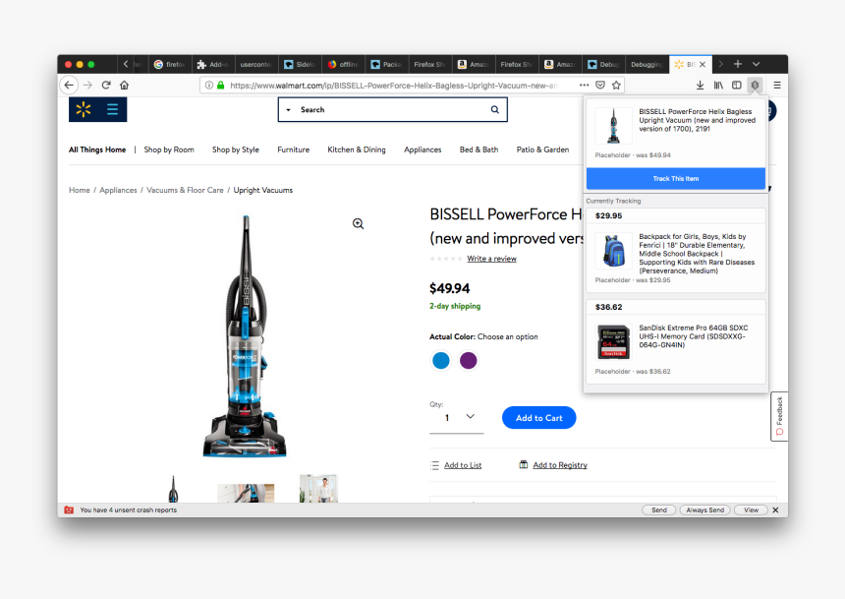Toggle the sidebar toolbar icon
Image resolution: width=845 pixels, height=599 pixels.
tap(737, 85)
